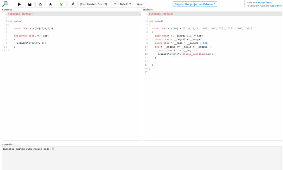Visit the Andreas Fertig link

click(263, 3)
